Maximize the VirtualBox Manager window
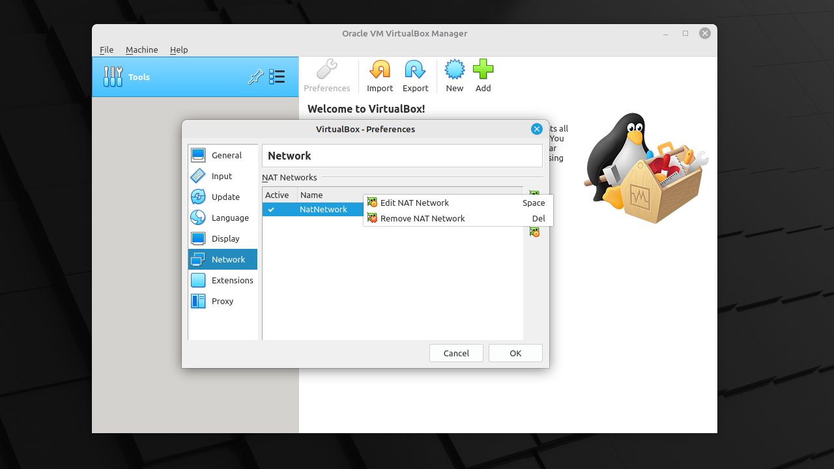Image resolution: width=834 pixels, height=469 pixels. (x=685, y=33)
